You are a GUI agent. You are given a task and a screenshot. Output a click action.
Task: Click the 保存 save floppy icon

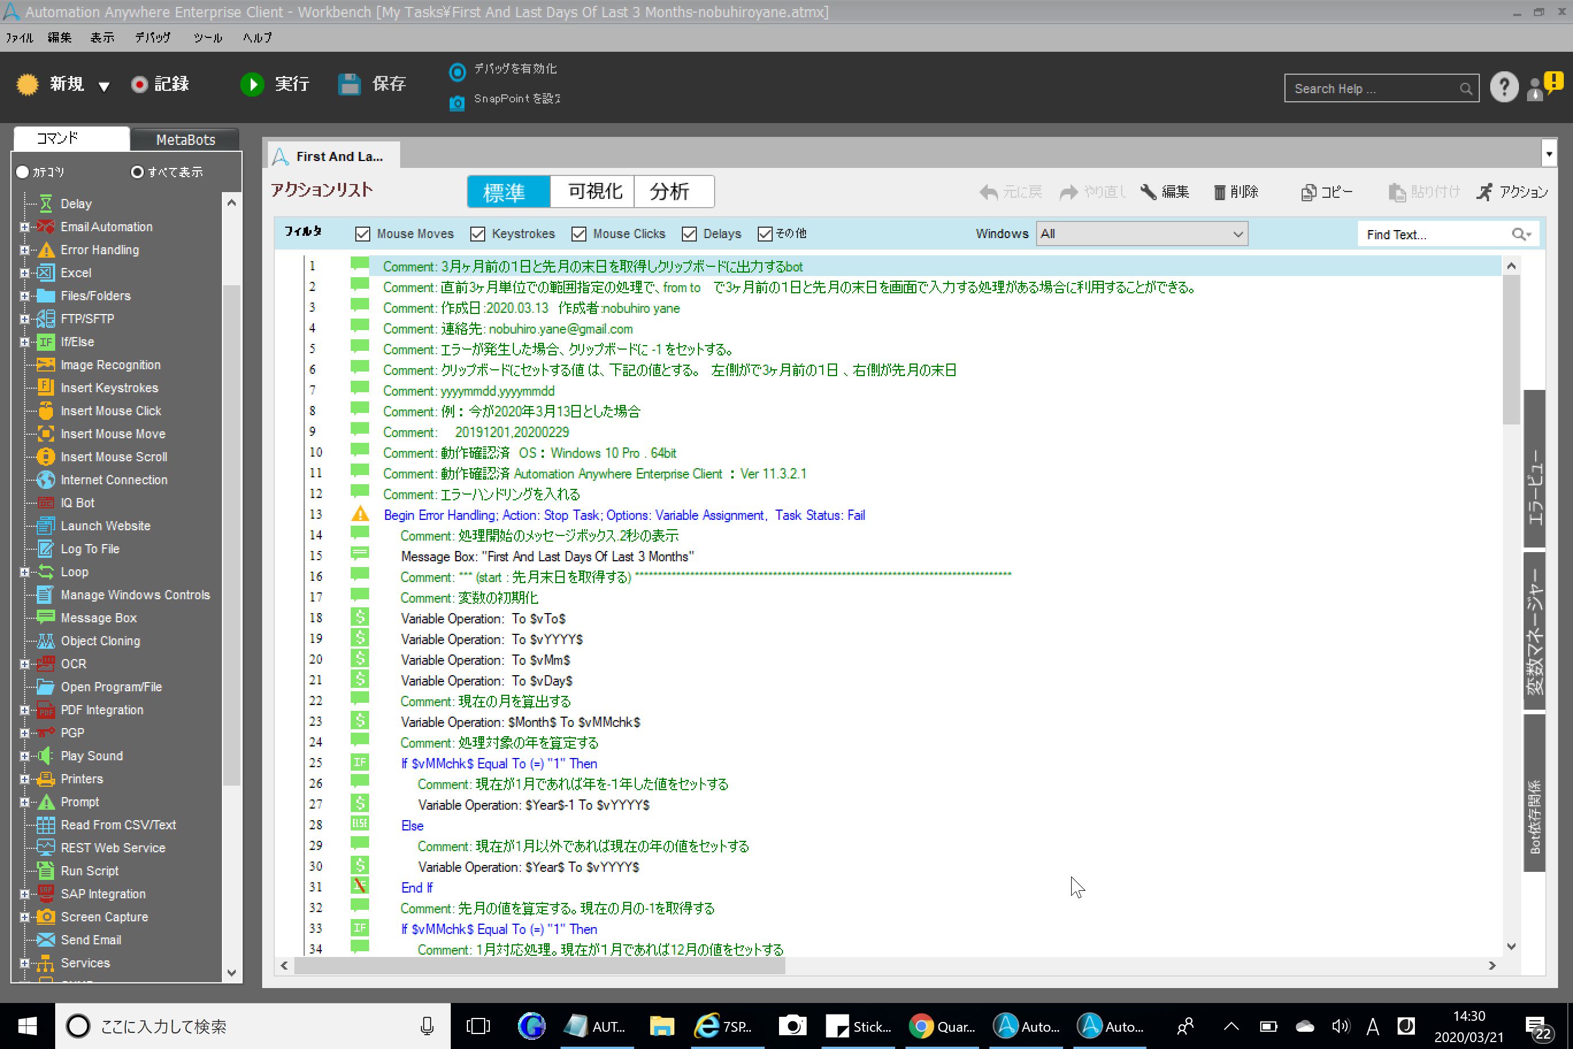point(349,85)
